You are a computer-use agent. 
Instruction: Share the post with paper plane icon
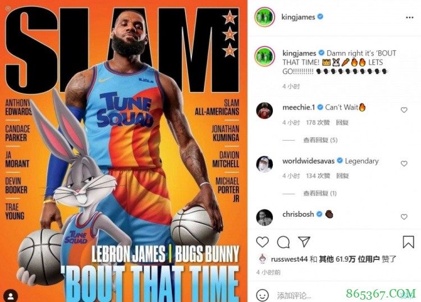coord(304,241)
